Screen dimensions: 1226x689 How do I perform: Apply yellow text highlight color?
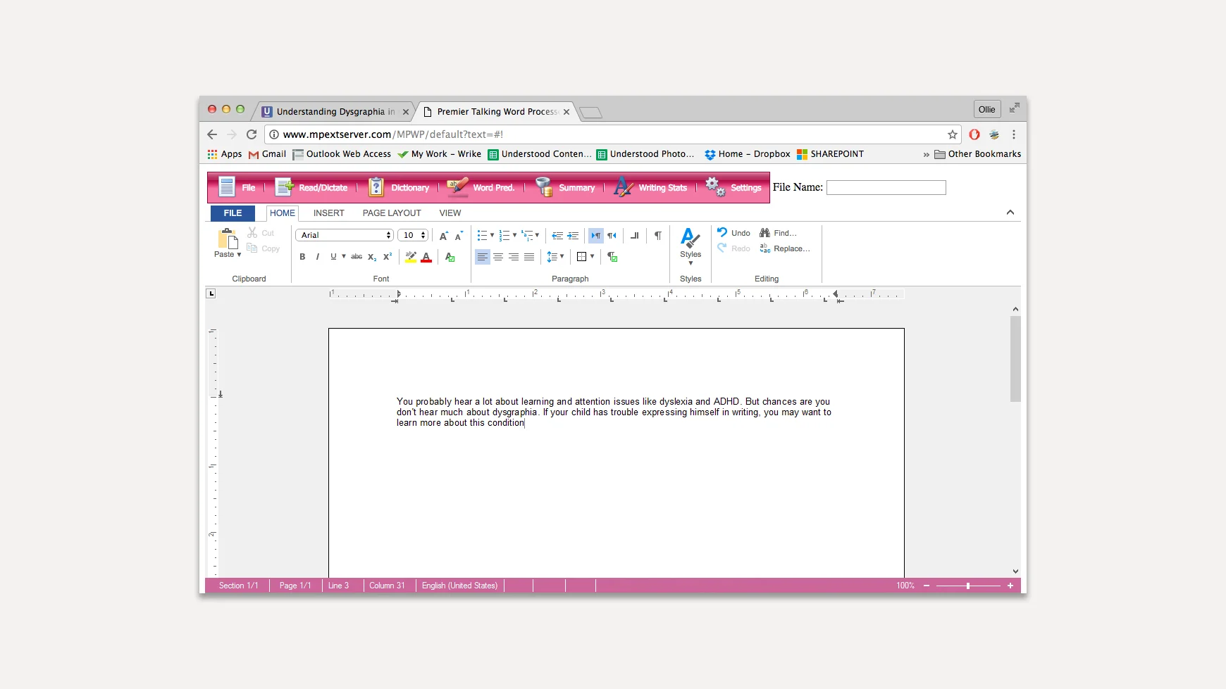point(411,257)
